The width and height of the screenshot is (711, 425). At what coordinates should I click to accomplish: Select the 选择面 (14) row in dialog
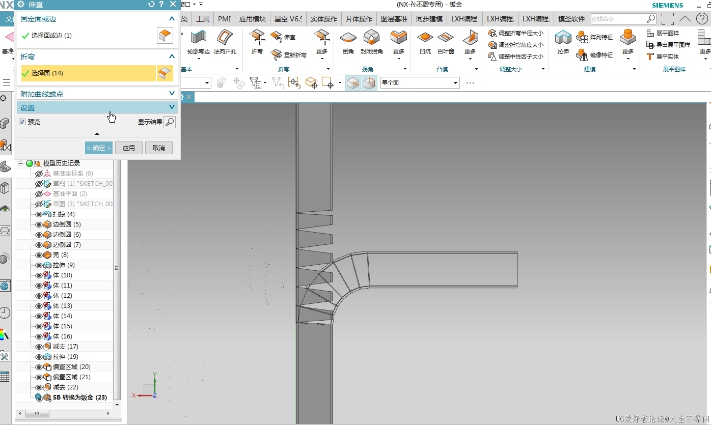pyautogui.click(x=88, y=73)
